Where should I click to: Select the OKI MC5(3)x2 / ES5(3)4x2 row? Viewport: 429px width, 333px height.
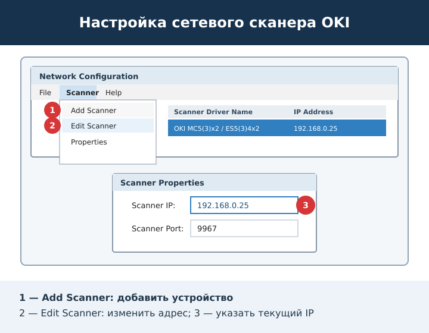(x=277, y=128)
